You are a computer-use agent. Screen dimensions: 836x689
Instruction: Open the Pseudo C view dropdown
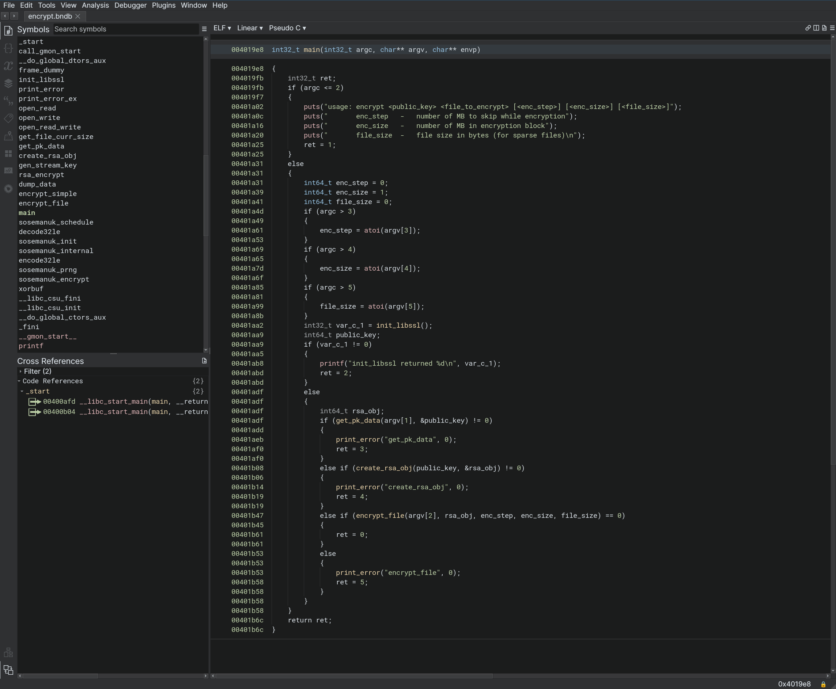click(287, 28)
